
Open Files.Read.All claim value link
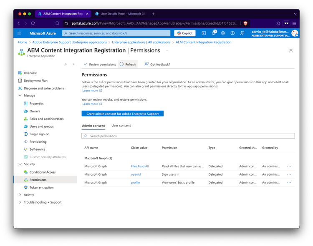point(140,166)
